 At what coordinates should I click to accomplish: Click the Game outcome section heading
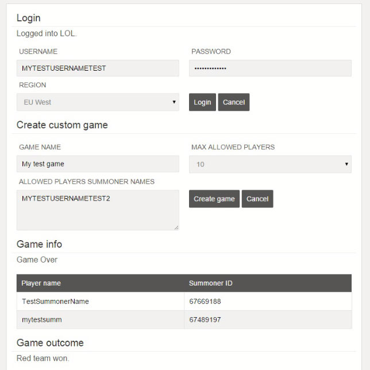pos(50,343)
